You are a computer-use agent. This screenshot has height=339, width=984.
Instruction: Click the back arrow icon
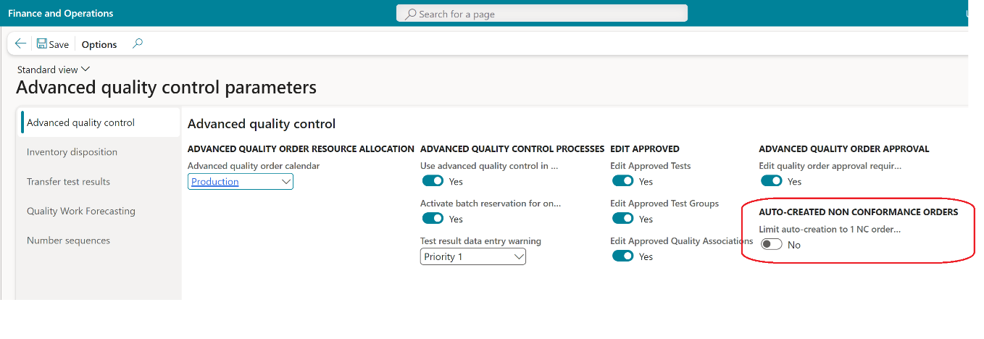(x=20, y=44)
